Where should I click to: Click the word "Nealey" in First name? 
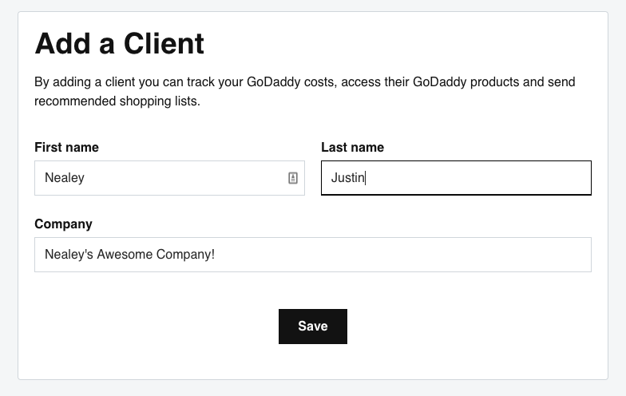tap(65, 177)
